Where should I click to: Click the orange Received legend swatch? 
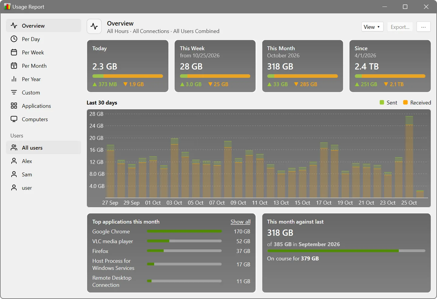(x=405, y=102)
